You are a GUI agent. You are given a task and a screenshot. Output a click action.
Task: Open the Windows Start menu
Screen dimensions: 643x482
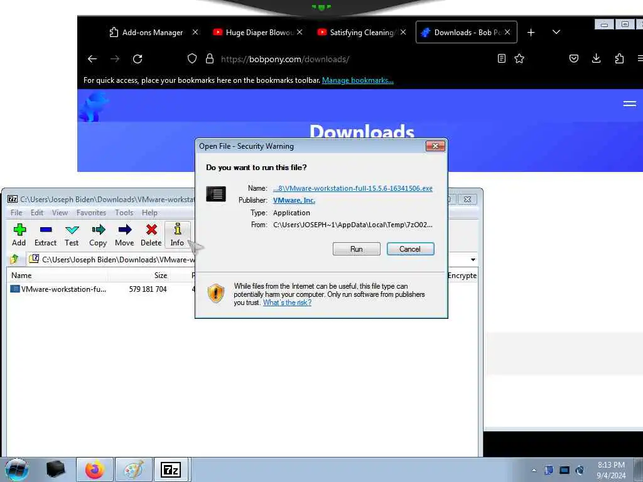(x=17, y=469)
